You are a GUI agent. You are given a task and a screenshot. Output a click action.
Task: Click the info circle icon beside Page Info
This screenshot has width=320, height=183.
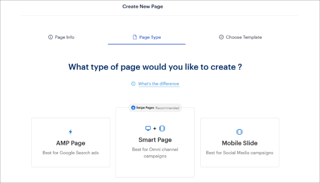click(x=50, y=37)
